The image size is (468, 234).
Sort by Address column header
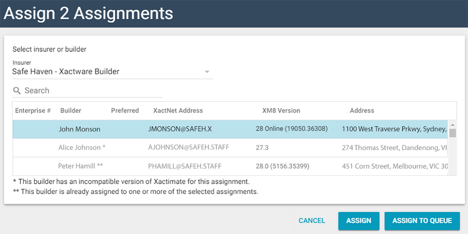[x=362, y=111]
